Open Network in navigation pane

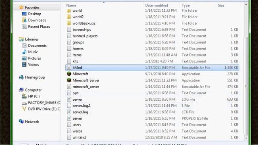click(32, 122)
